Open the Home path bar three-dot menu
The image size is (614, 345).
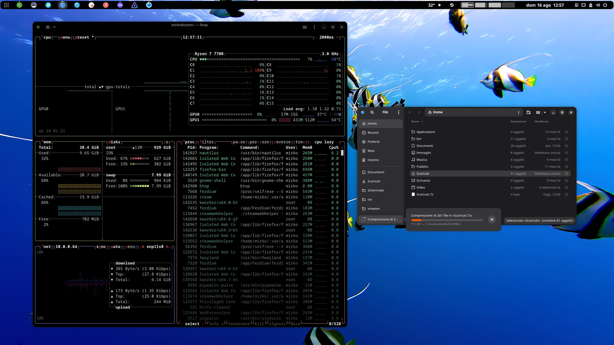[x=518, y=112]
